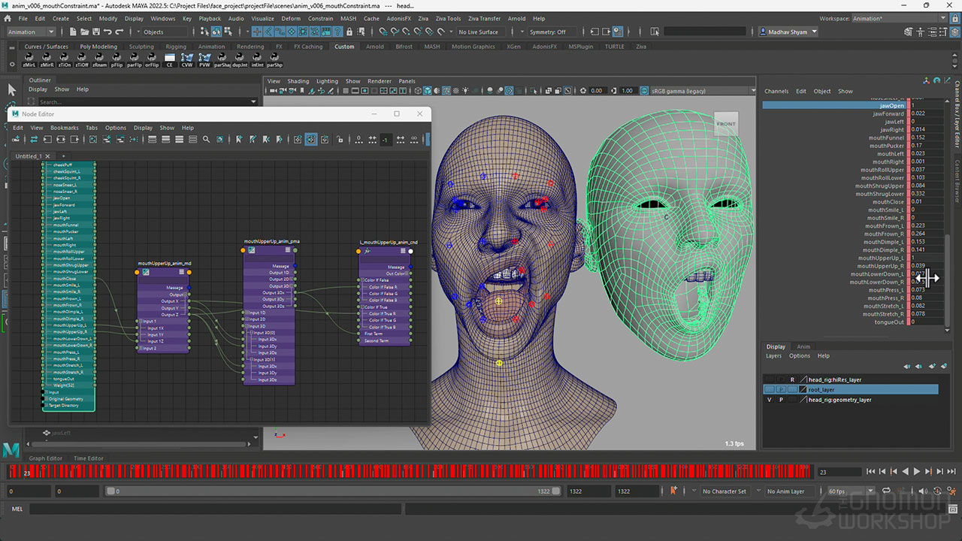Click the CVW shelf button
962x541 pixels.
coord(186,60)
